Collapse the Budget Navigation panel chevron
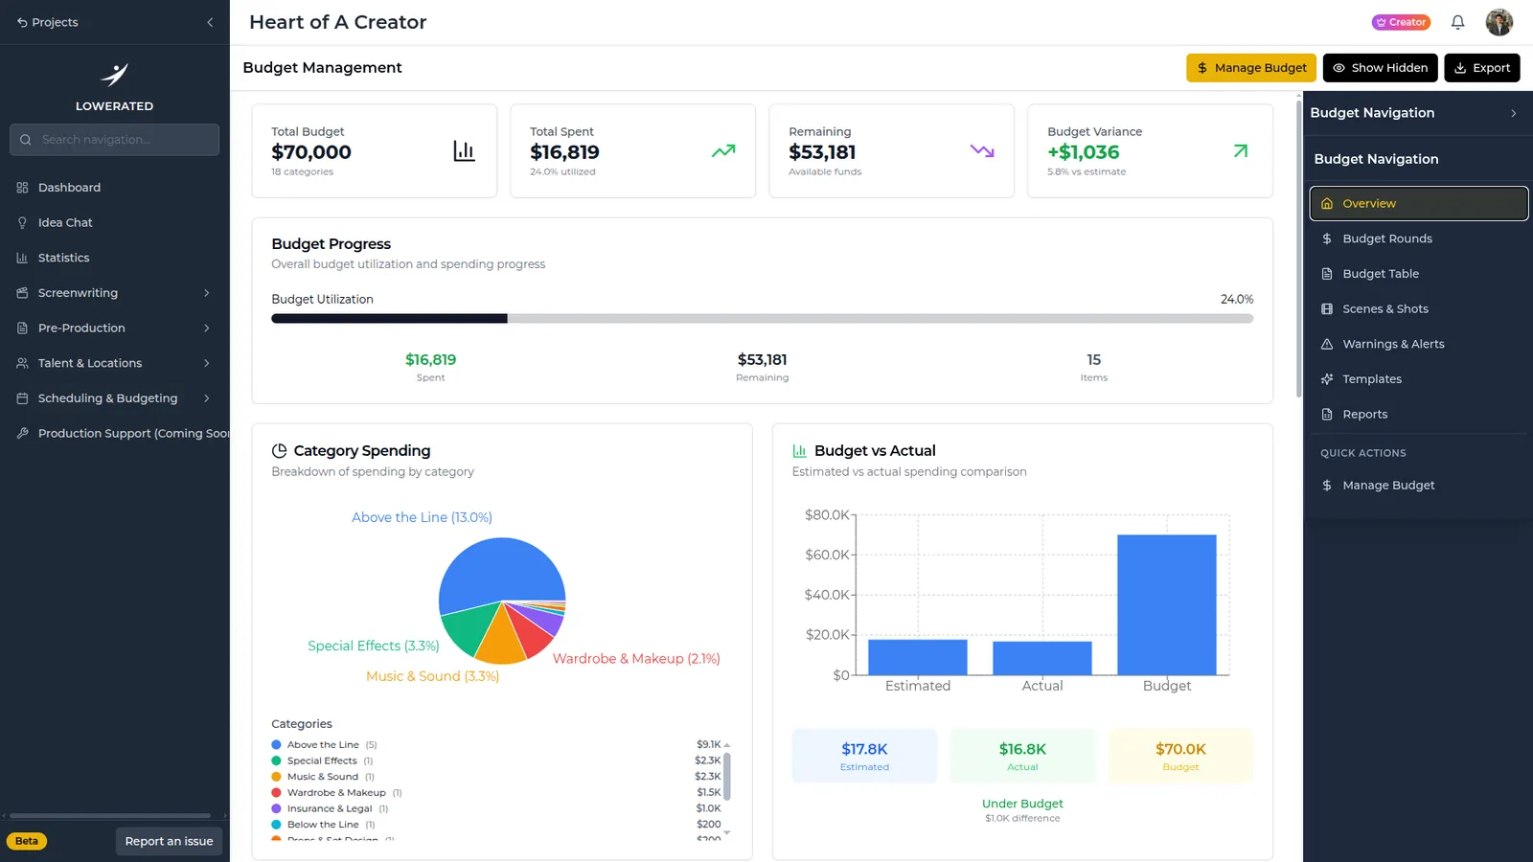Image resolution: width=1533 pixels, height=862 pixels. (x=1514, y=113)
